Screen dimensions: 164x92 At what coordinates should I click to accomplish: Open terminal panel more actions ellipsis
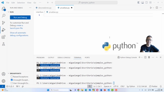pyautogui.click(x=153, y=57)
